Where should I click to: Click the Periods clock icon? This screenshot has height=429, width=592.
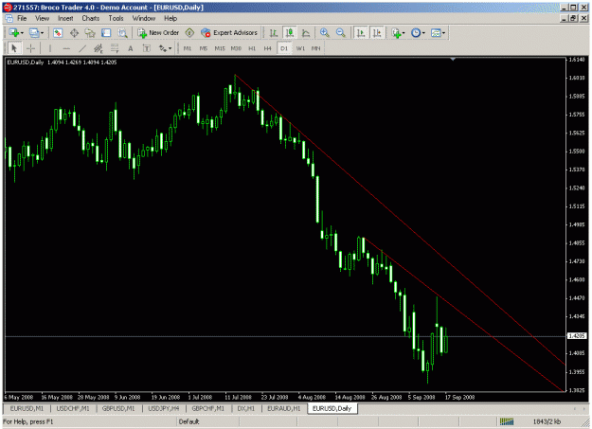[x=415, y=33]
